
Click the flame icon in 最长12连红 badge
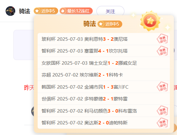tap(63, 11)
